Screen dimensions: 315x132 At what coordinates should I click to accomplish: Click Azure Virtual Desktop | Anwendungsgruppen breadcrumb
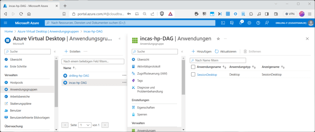(x=48, y=31)
